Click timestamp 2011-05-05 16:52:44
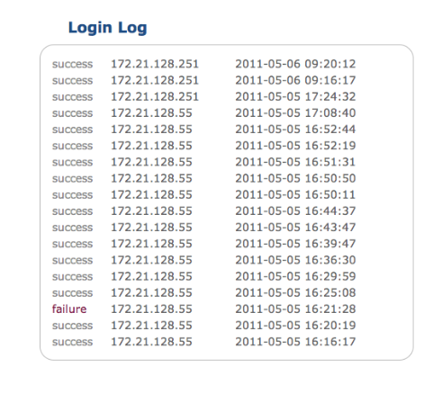 295,130
